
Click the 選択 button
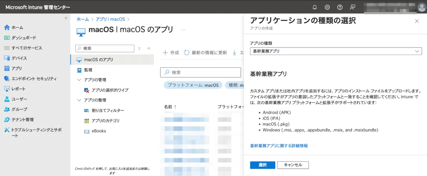point(262,165)
